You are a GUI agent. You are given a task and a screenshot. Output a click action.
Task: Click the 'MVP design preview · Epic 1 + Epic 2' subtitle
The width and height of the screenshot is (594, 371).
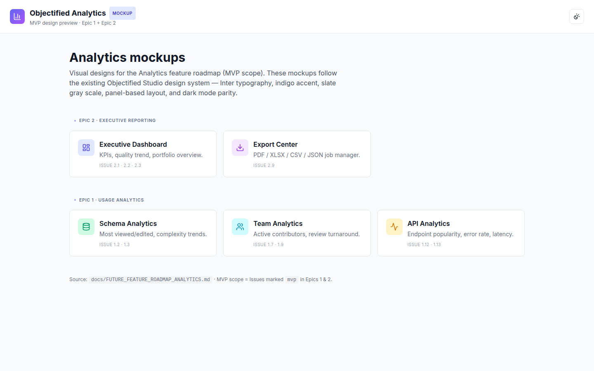pos(73,23)
